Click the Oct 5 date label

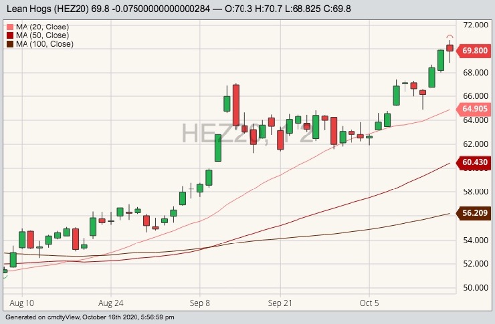click(369, 303)
